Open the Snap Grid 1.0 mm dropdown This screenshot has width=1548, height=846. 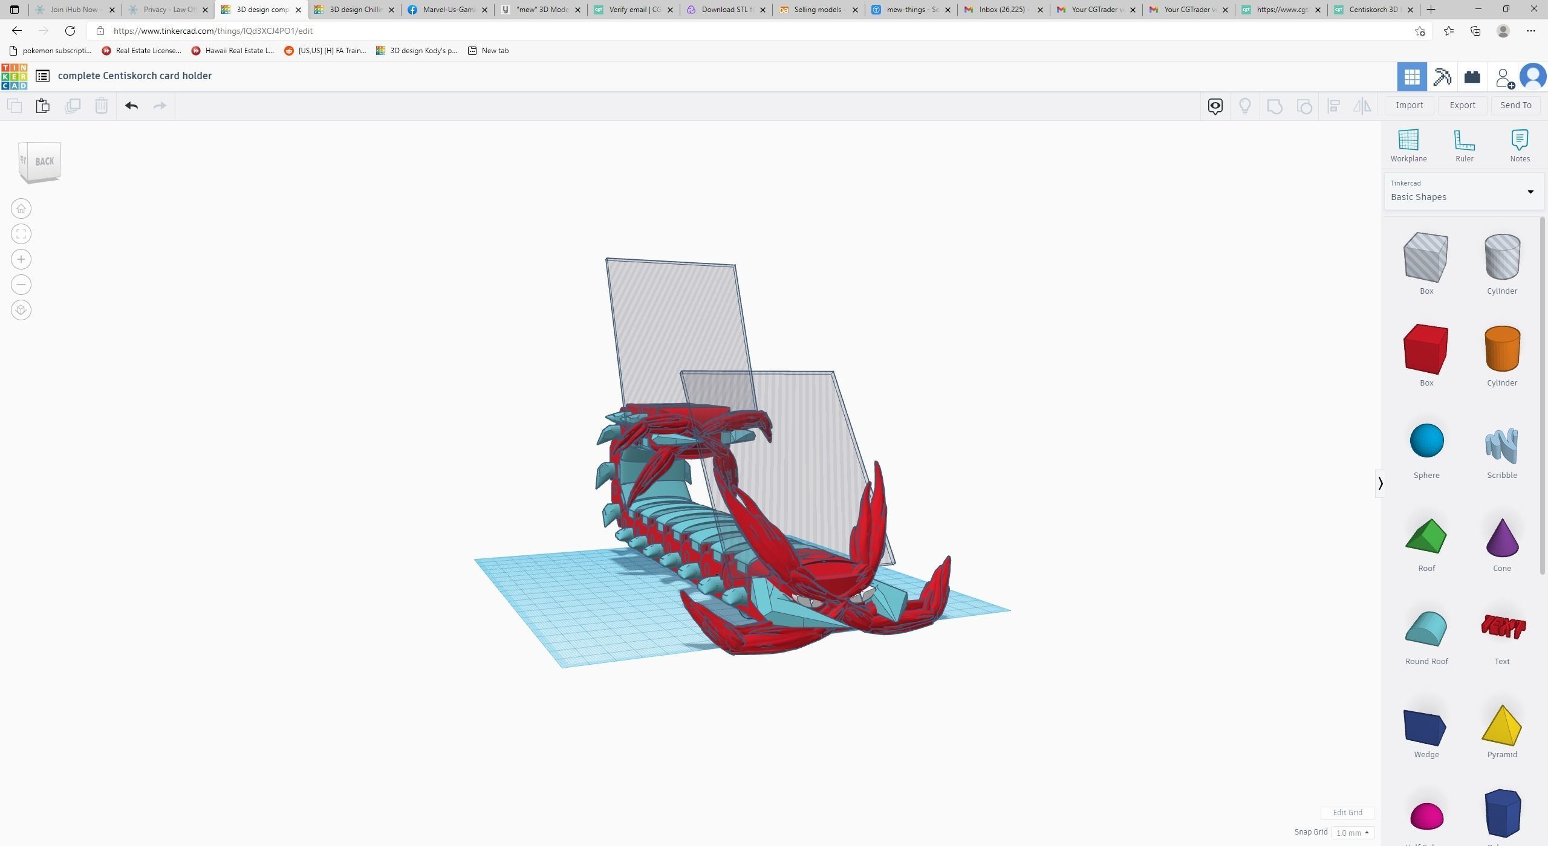[x=1352, y=833]
